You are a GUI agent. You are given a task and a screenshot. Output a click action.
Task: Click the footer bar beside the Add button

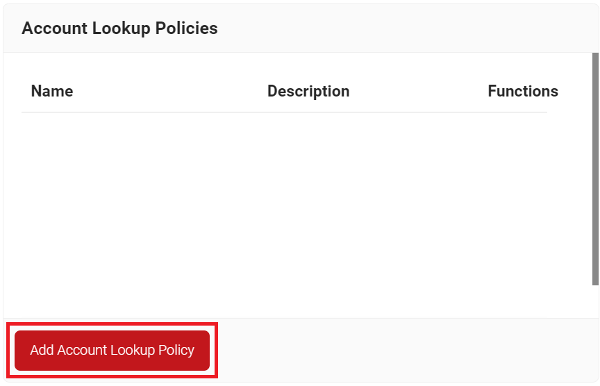pos(406,350)
